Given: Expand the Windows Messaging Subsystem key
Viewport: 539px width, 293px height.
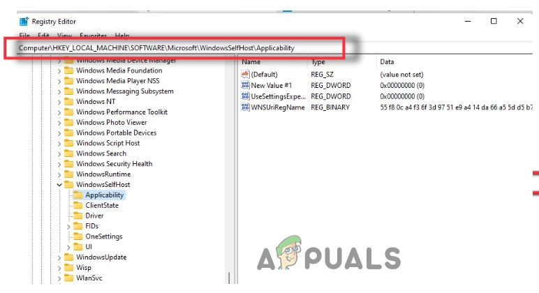Looking at the screenshot, I should pos(59,91).
